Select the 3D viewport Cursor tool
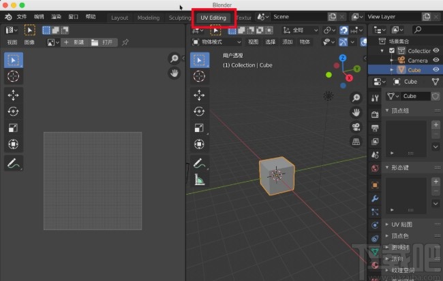Image resolution: width=443 pixels, height=281 pixels. coord(199,77)
